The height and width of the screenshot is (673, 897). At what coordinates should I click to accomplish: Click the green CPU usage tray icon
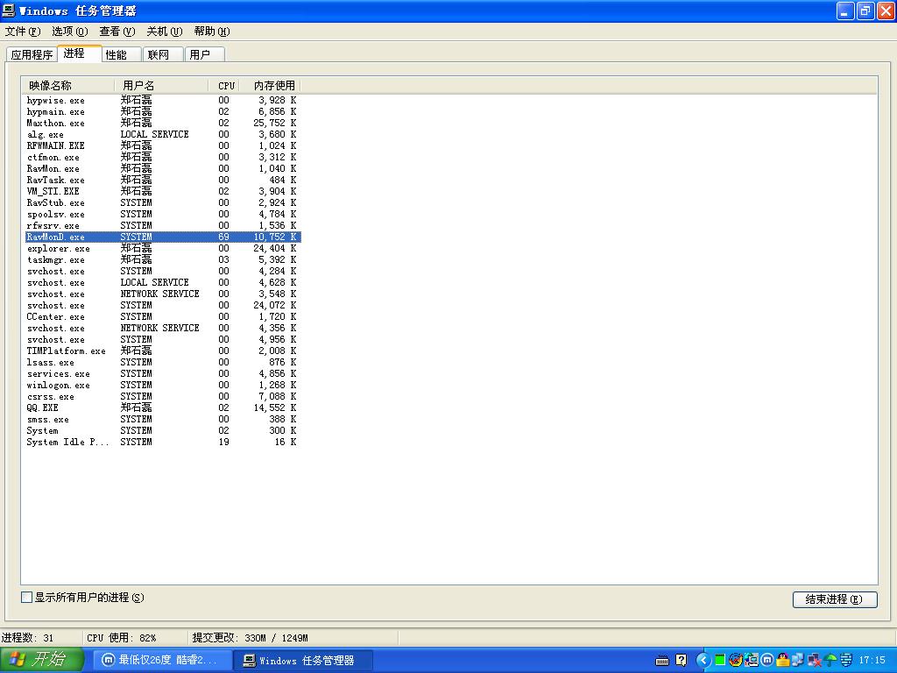(x=720, y=660)
